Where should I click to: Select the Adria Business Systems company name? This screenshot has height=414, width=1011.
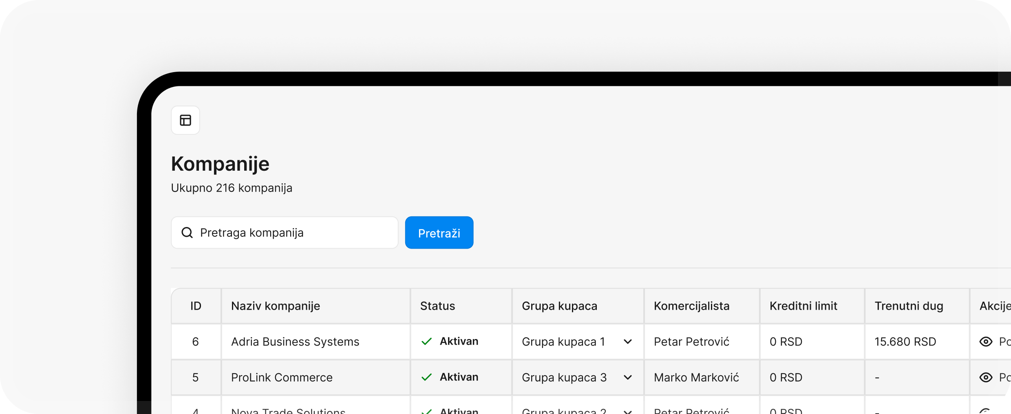pyautogui.click(x=295, y=341)
